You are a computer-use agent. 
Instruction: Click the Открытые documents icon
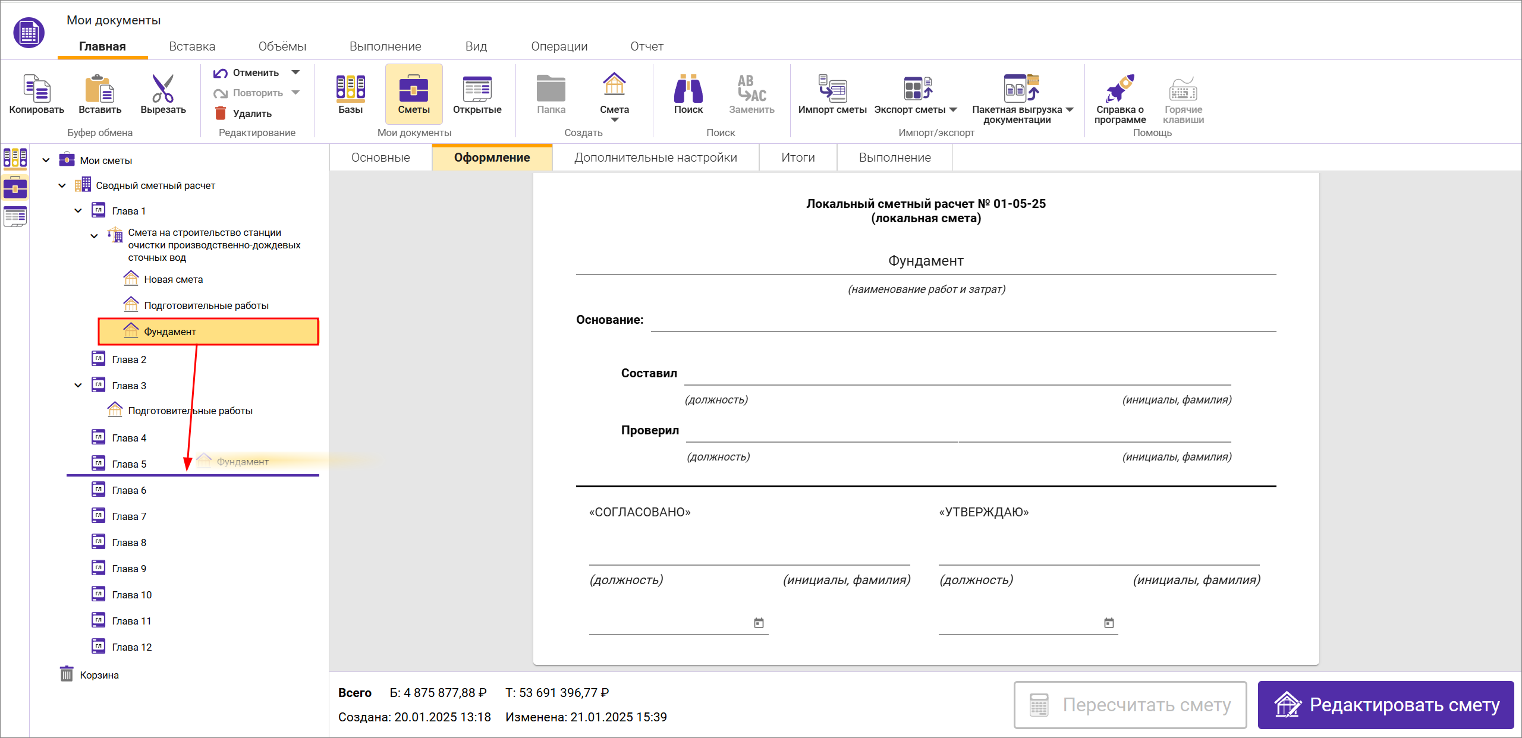(477, 89)
